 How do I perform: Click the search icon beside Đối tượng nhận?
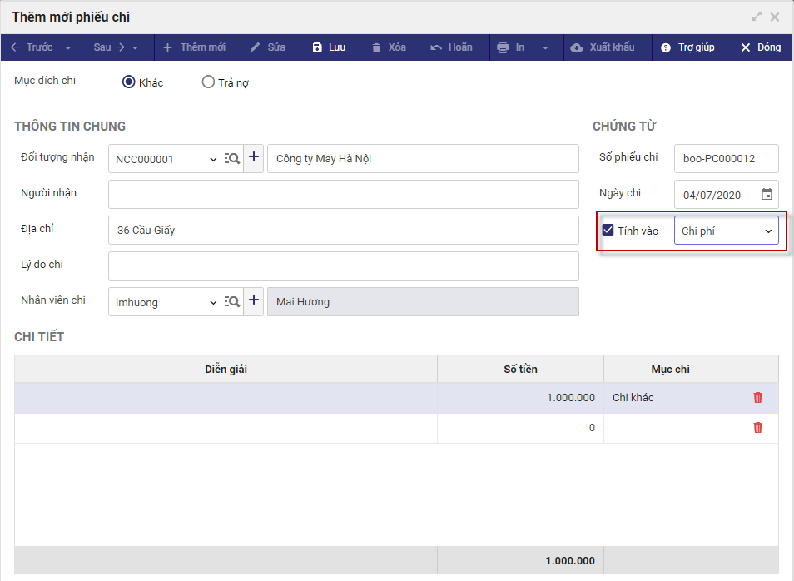[232, 158]
